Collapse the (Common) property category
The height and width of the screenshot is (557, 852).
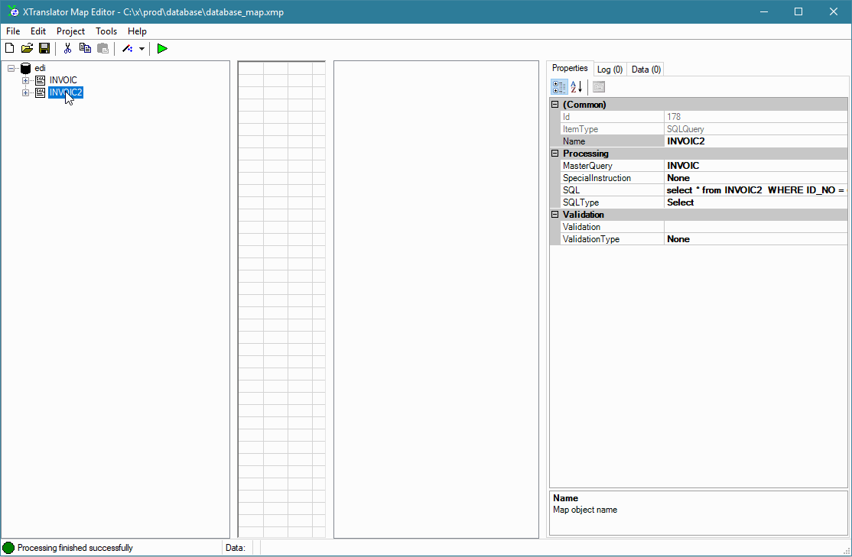554,104
